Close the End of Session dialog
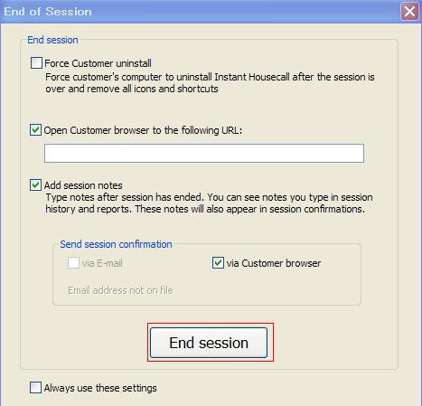The height and width of the screenshot is (406, 422). (x=409, y=12)
